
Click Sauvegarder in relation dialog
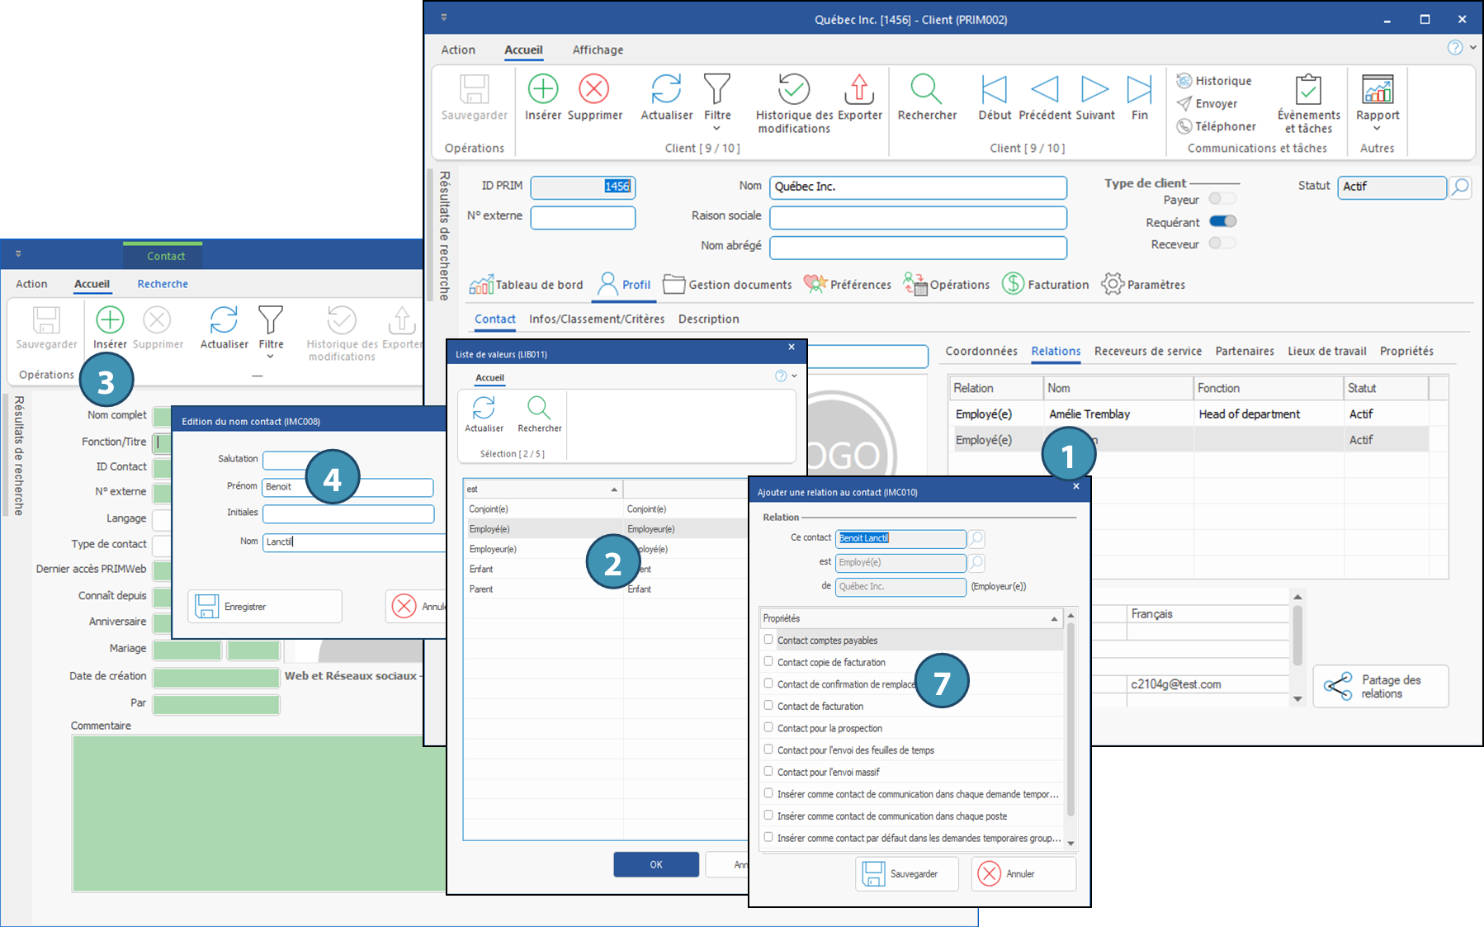click(x=908, y=873)
